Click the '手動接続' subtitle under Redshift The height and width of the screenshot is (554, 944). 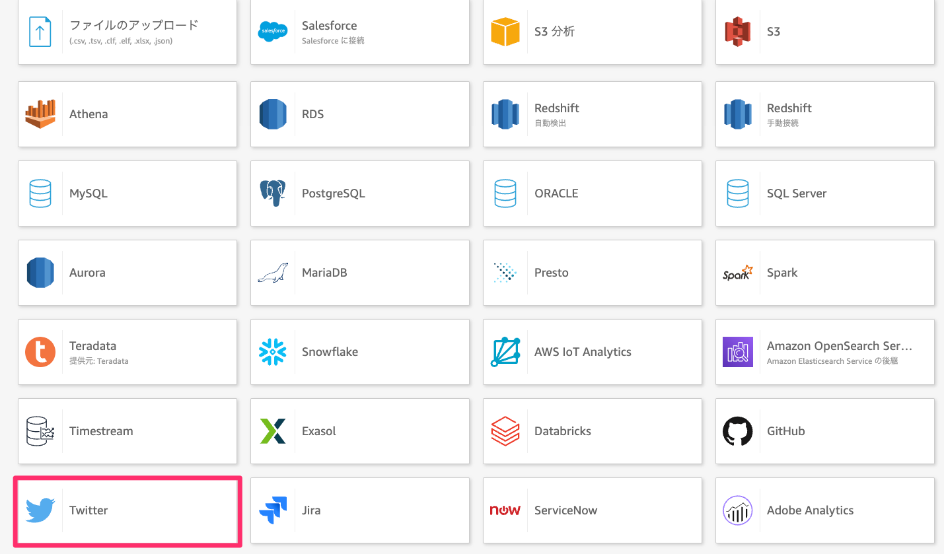[x=783, y=123]
